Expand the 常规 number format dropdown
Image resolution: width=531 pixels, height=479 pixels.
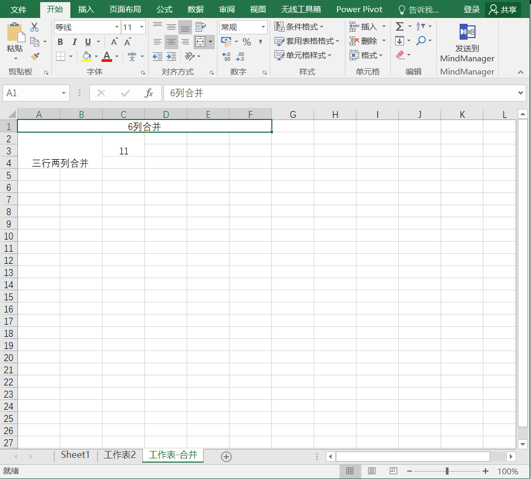[x=263, y=26]
